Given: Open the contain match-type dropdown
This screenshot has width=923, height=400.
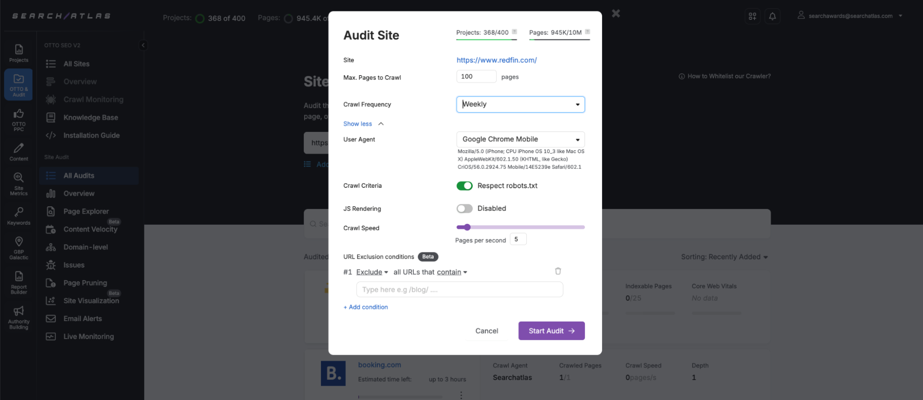Looking at the screenshot, I should click(x=452, y=272).
